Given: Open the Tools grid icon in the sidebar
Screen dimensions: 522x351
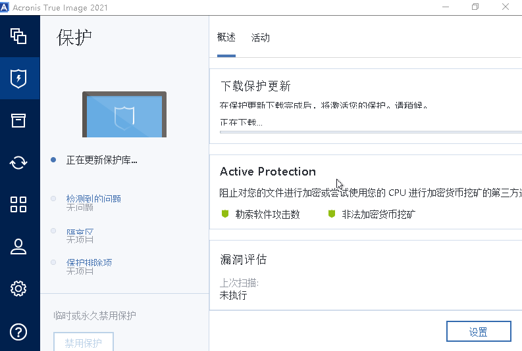Looking at the screenshot, I should coord(18,204).
